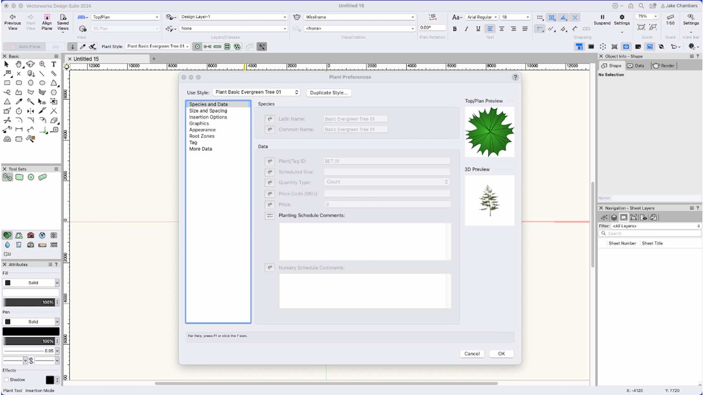
Task: Click the Fill color swatch
Action: pos(7,283)
